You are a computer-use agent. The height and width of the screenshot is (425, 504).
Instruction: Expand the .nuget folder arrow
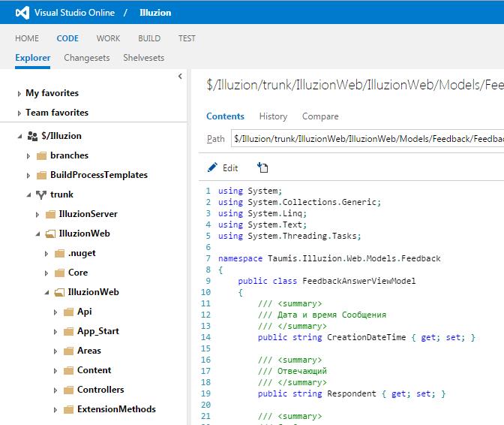coord(46,254)
